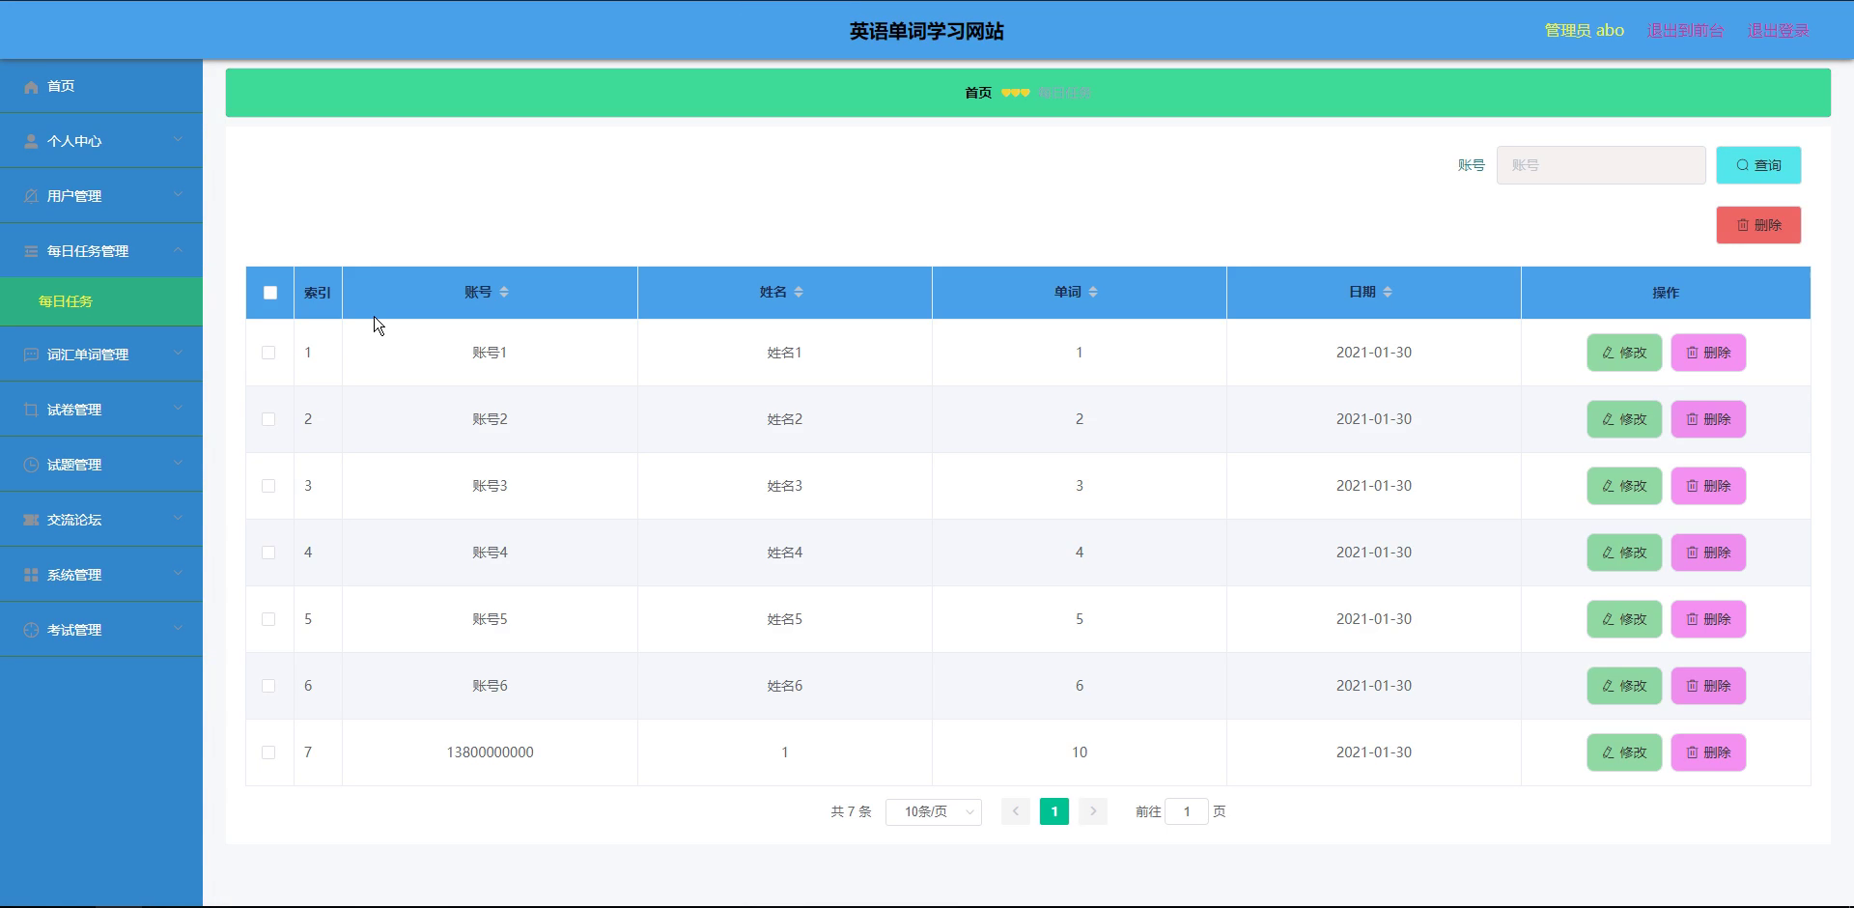Screen dimensions: 1854x908
Task: Check the checkbox for row 账号4
Action: coord(268,553)
